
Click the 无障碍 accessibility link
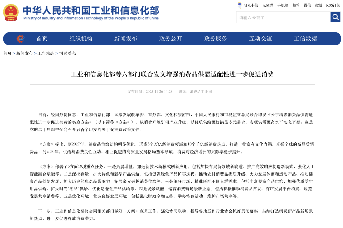click(x=268, y=5)
